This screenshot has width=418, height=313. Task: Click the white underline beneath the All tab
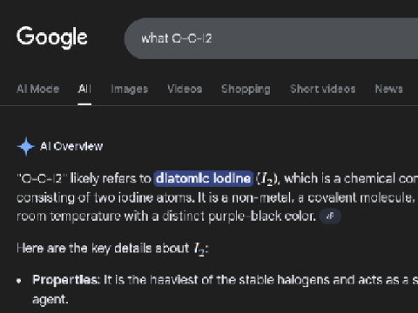point(84,104)
